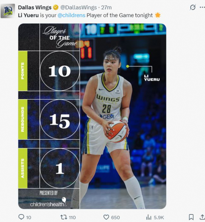
Task: Open the Grok explain icon on the post
Action: point(193,7)
